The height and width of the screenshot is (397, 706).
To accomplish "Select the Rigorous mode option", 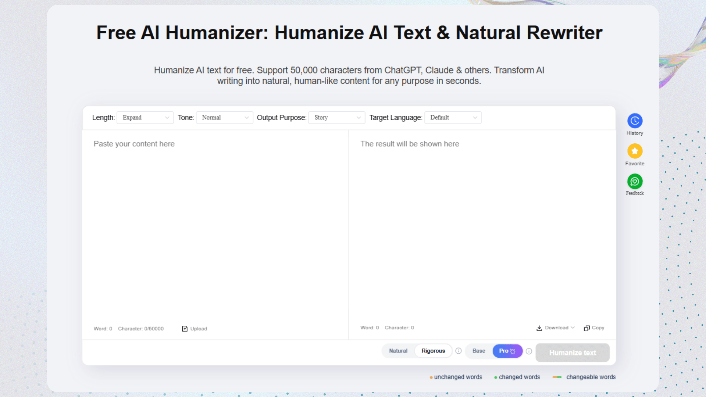I will [433, 351].
